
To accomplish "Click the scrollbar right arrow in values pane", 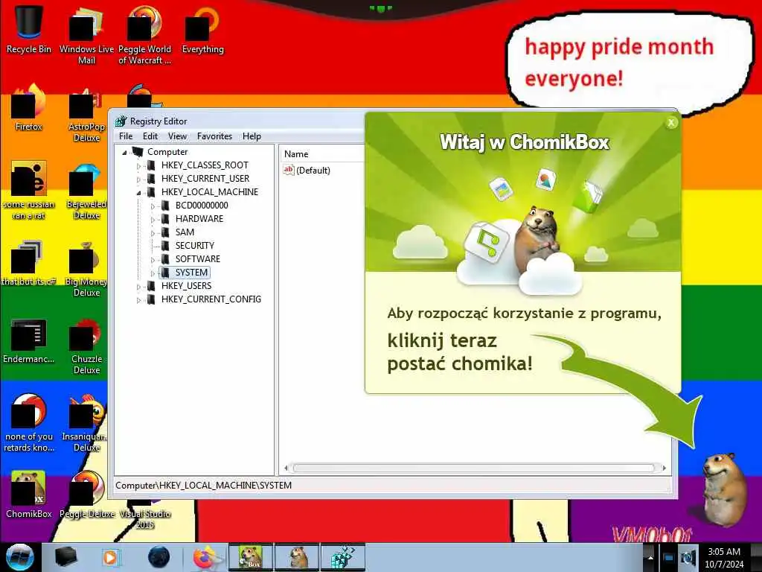I will 664,468.
